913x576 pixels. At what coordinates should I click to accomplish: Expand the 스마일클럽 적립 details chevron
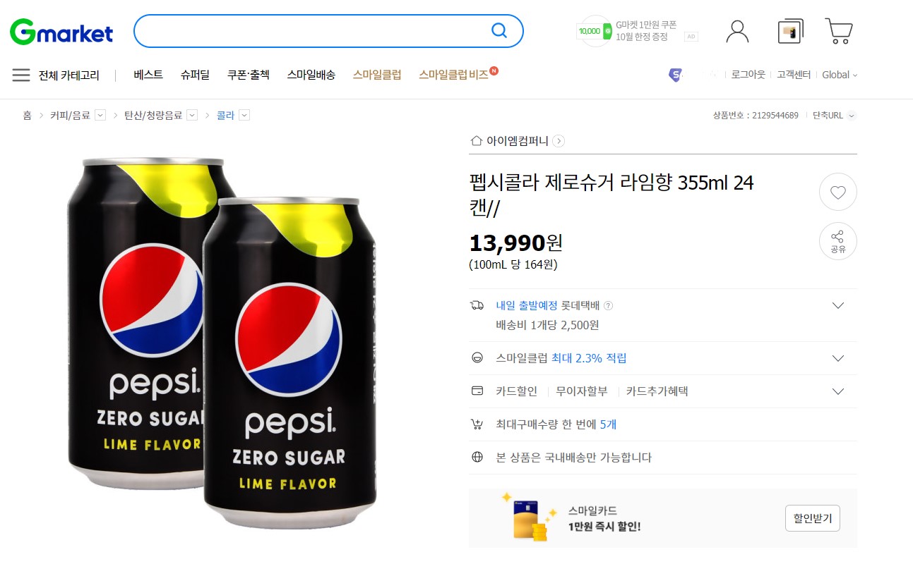point(838,358)
